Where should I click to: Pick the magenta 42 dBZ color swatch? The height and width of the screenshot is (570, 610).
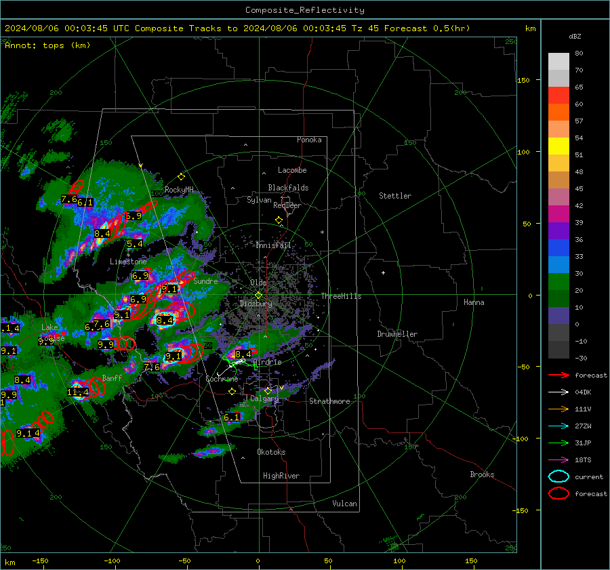[558, 214]
